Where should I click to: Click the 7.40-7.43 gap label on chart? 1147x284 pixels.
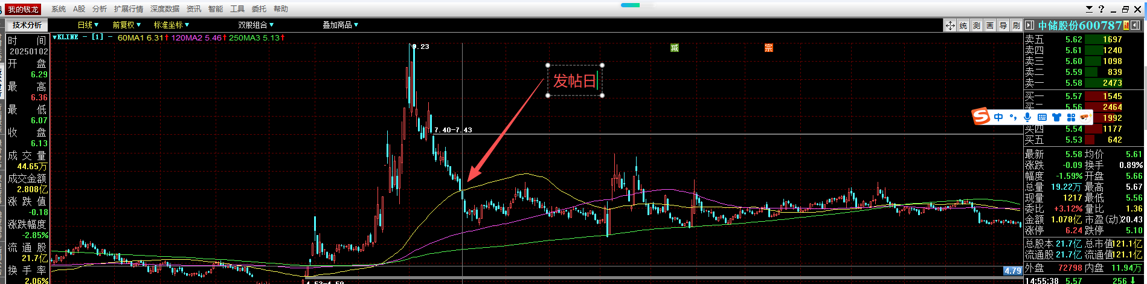453,130
